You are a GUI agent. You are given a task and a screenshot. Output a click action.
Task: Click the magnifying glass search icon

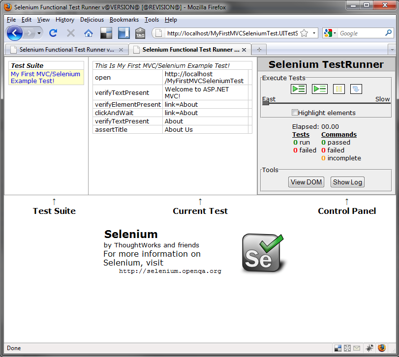pos(388,33)
